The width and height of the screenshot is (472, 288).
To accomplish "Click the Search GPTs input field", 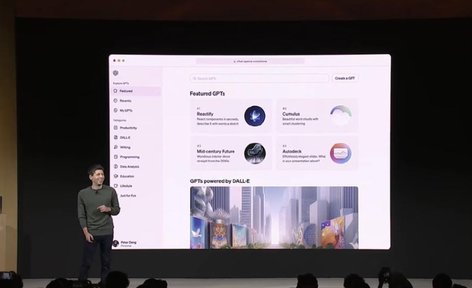I will (259, 78).
